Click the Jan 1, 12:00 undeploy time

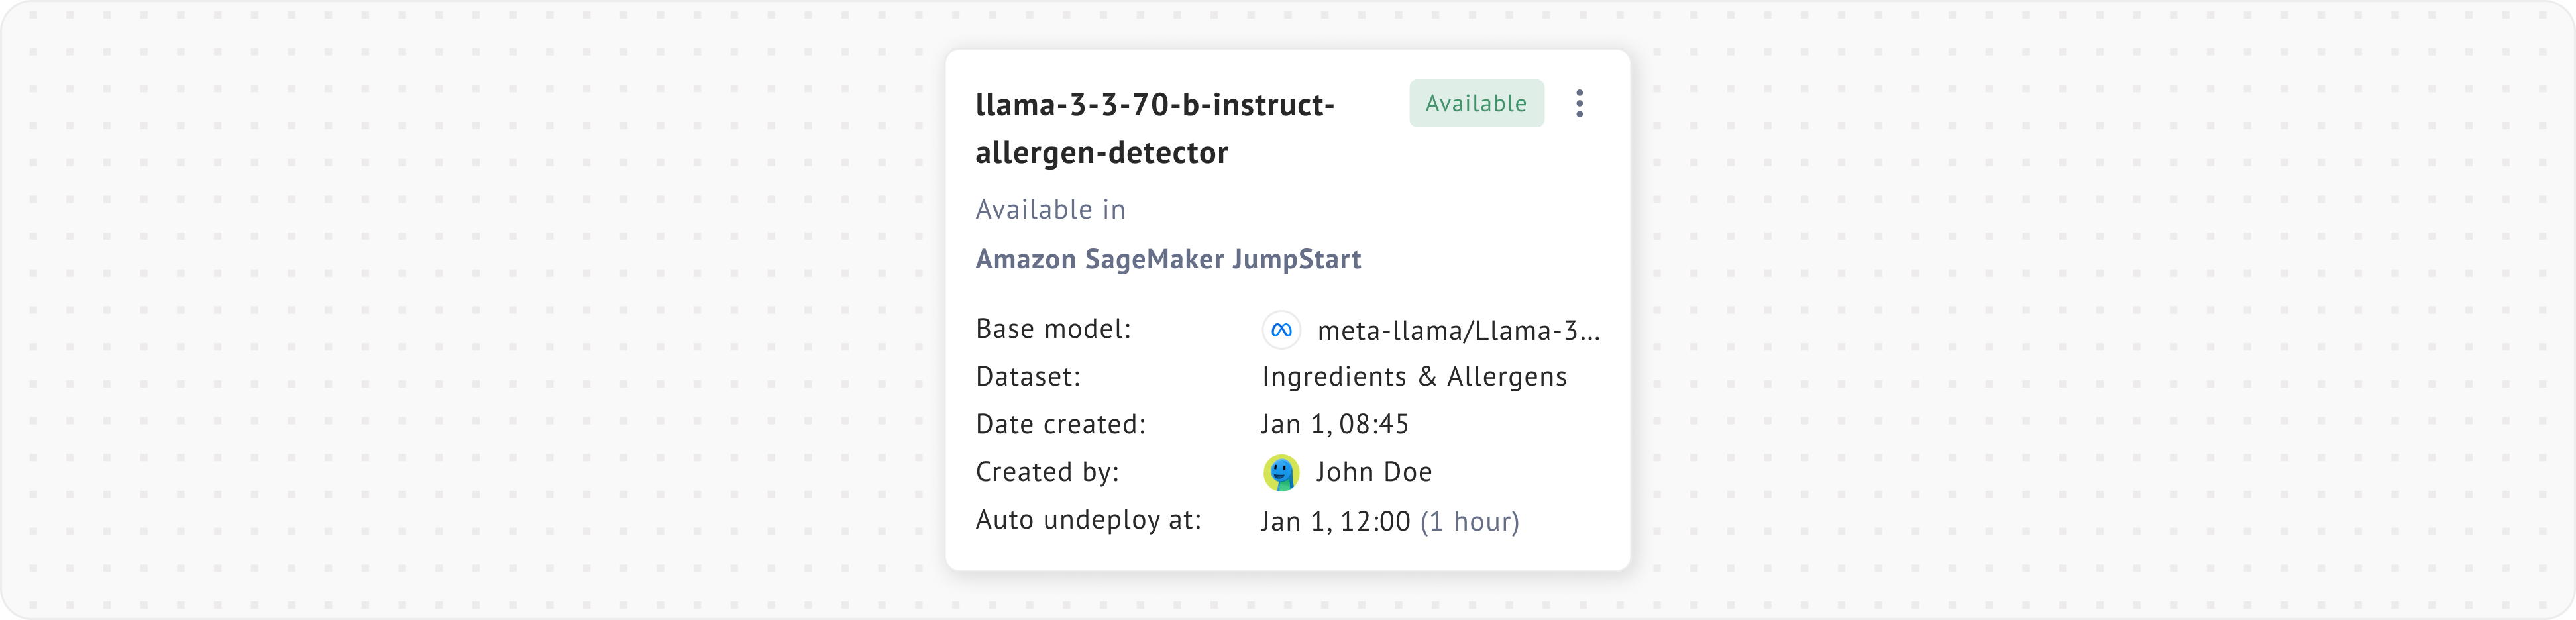click(x=1335, y=522)
